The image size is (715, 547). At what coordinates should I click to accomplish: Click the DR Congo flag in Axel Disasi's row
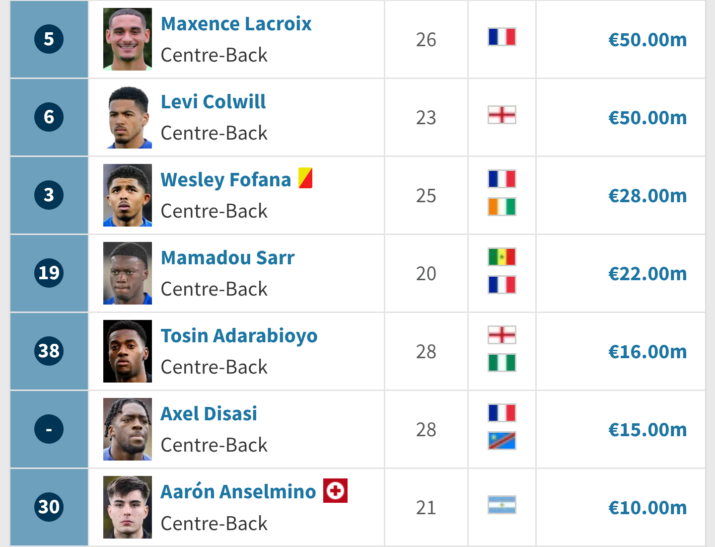502,441
